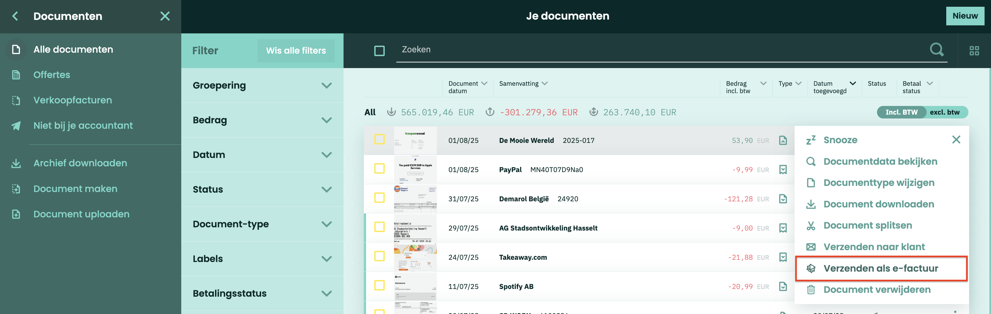Image resolution: width=991 pixels, height=314 pixels.
Task: Sort by Samenvatting column
Action: [x=523, y=84]
